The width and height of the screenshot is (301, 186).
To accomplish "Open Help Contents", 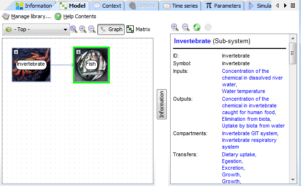I will pyautogui.click(x=75, y=16).
